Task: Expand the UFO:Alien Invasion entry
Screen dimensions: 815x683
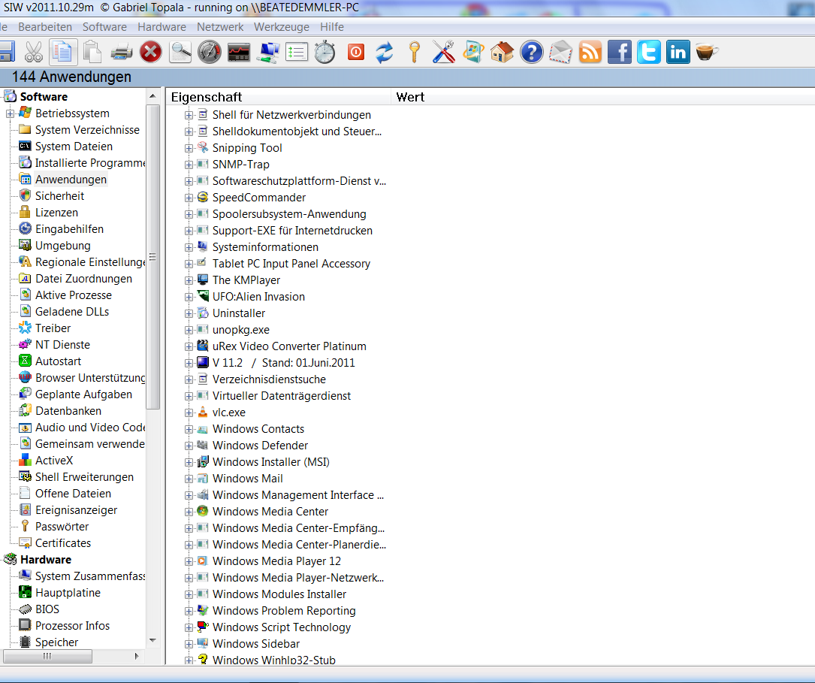Action: [x=189, y=297]
